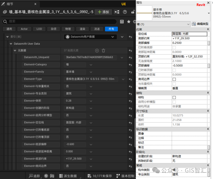213x179 pixels.
Task: Select the 杂项 filter tab
Action: [x=54, y=29]
